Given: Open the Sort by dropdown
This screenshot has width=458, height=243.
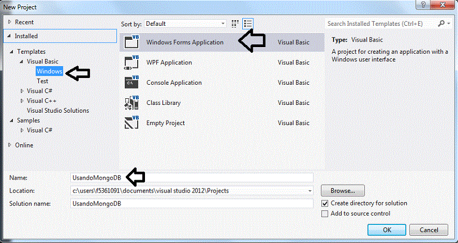Looking at the screenshot, I should (x=185, y=24).
